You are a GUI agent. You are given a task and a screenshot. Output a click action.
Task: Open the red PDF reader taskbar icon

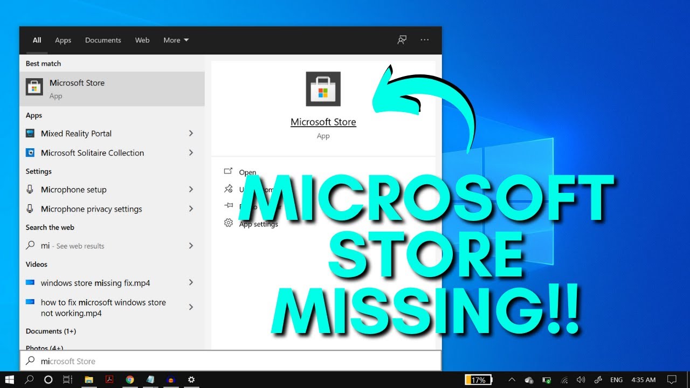tap(109, 379)
